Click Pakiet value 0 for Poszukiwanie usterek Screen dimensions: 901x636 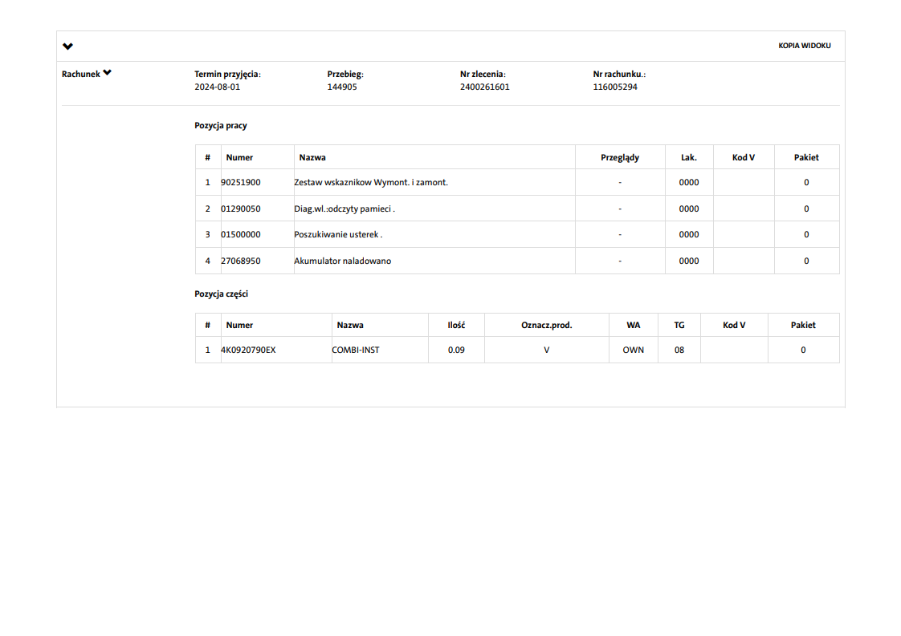click(806, 235)
